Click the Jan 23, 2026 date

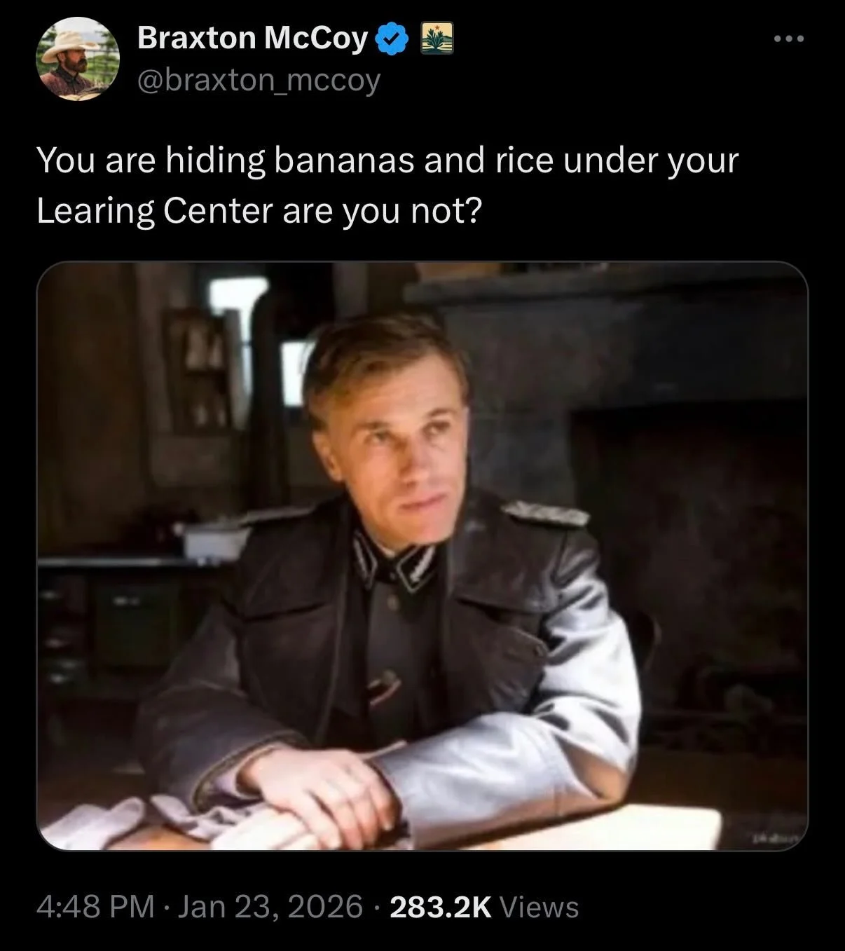point(270,907)
